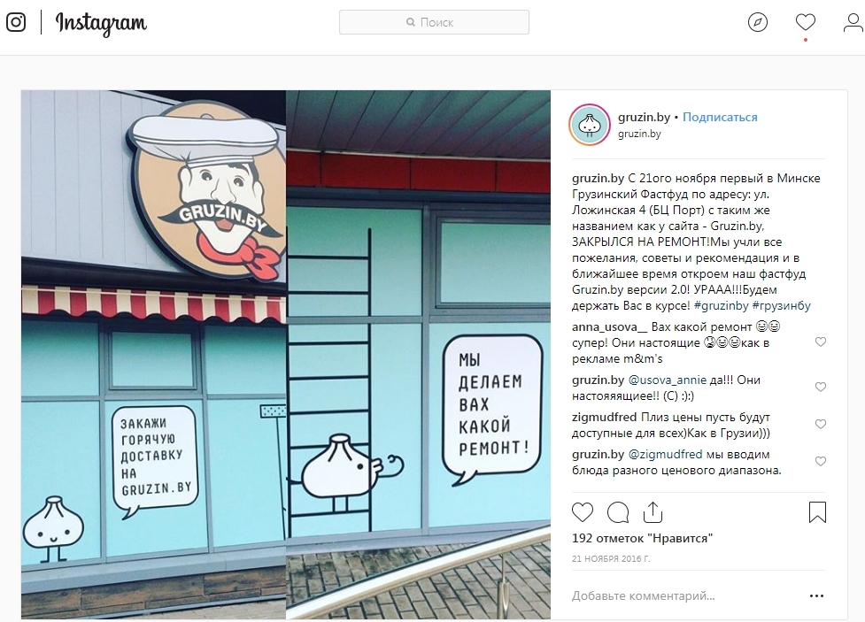Click the comment speech bubble icon
The height and width of the screenshot is (622, 865).
click(x=618, y=512)
